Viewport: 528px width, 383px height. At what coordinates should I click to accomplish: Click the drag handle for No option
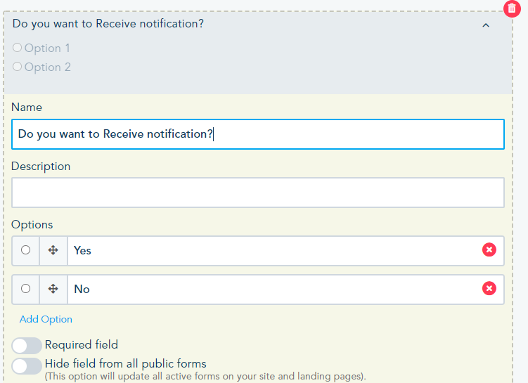(53, 289)
